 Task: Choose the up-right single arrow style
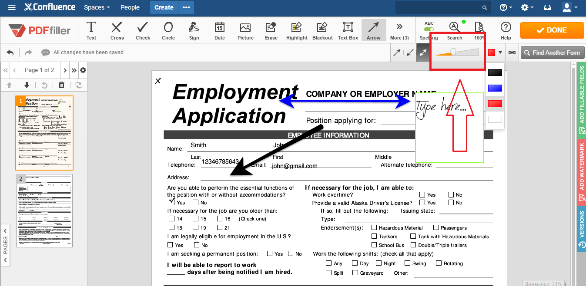[397, 53]
